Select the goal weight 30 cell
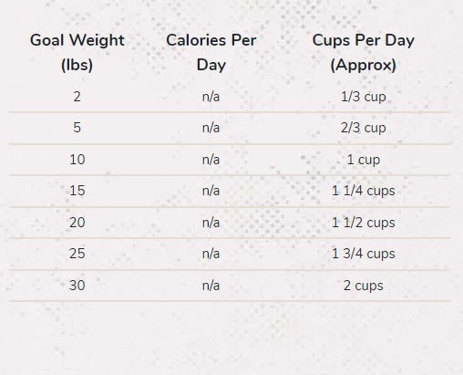Viewport: 463px width, 375px height. coord(77,286)
